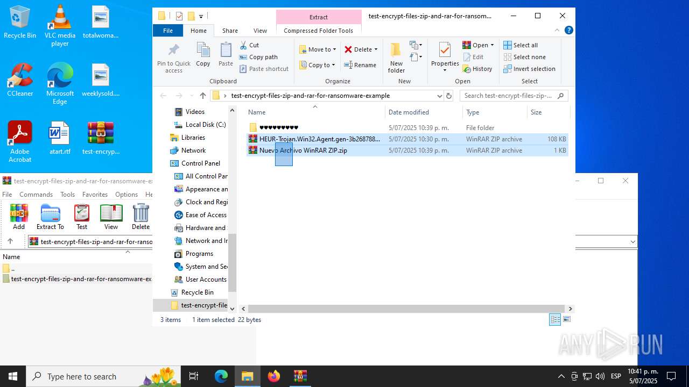Viewport: 689px width, 387px height.
Task: Click WinRAR Test toolbar icon
Action: (x=82, y=217)
